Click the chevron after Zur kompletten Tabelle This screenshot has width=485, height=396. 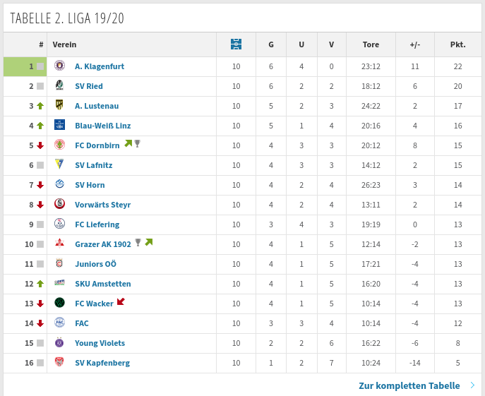(472, 385)
